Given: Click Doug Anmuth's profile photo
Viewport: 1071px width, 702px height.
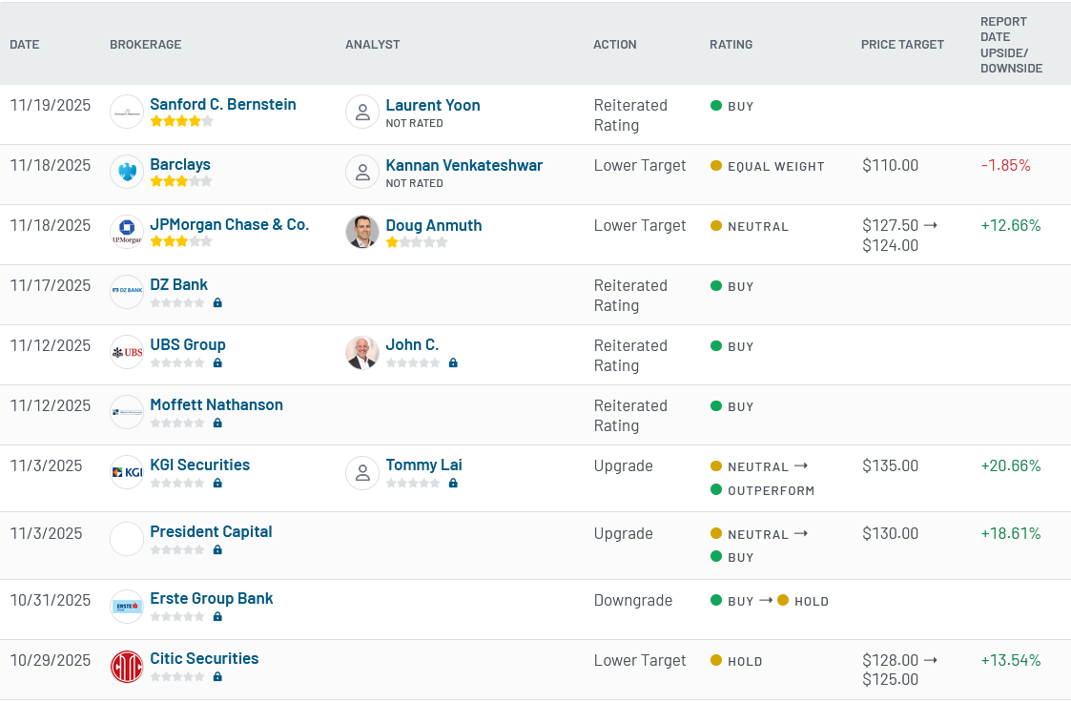Looking at the screenshot, I should (362, 232).
